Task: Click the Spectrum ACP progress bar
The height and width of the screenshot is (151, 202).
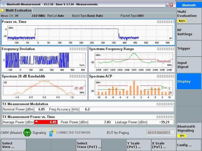Action: 166,77
